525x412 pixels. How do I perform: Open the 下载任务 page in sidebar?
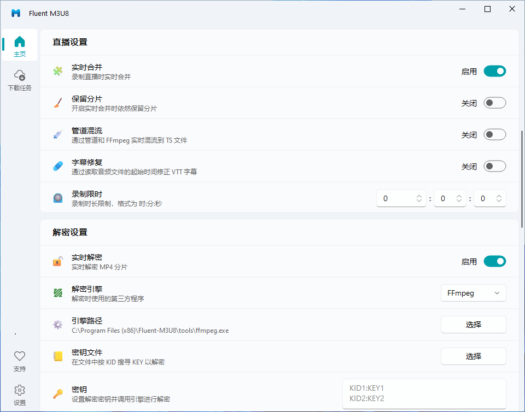click(x=20, y=80)
